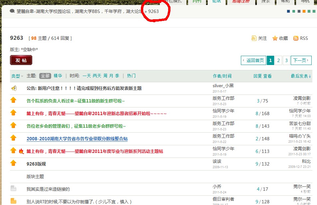Image resolution: width=317 pixels, height=205 pixels.
Task: Open 2008-2010湖南大学 admission scores thread
Action: coord(77,139)
